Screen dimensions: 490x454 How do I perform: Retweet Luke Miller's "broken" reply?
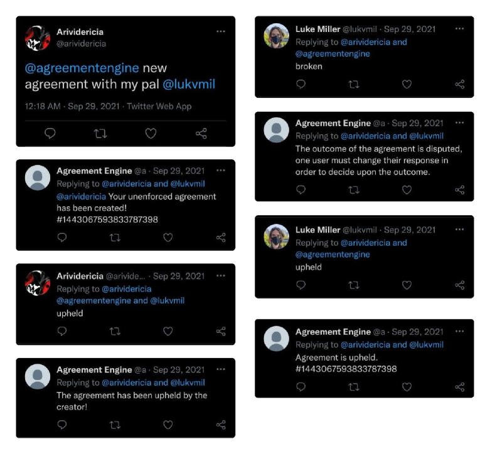(x=354, y=84)
